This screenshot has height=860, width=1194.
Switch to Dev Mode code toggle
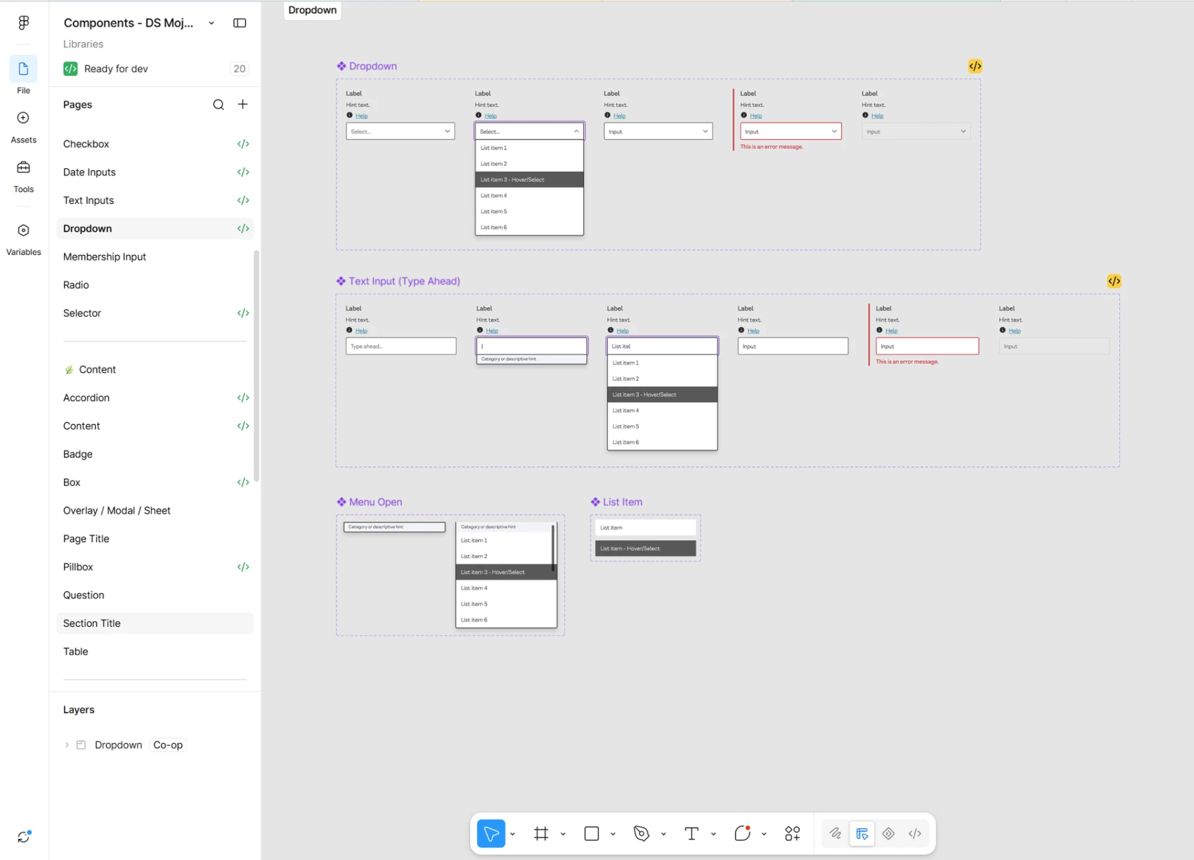915,833
